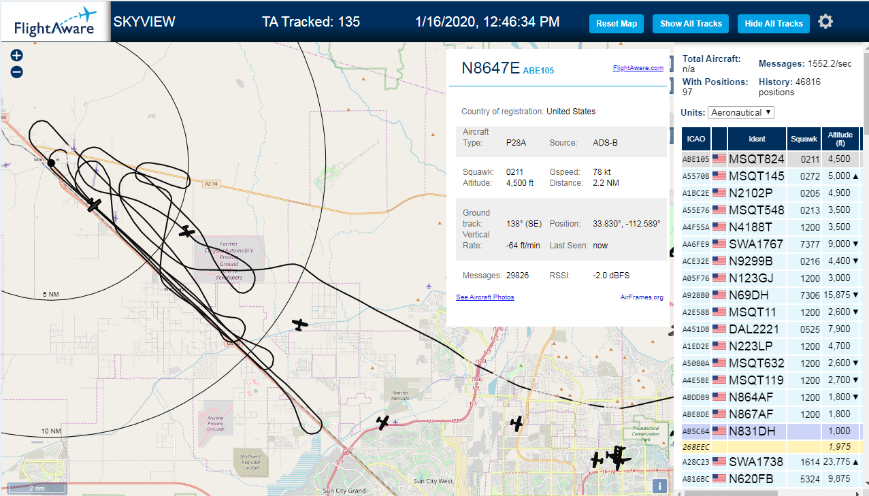The width and height of the screenshot is (869, 496).
Task: Select N2102P aircraft row
Action: (x=771, y=193)
